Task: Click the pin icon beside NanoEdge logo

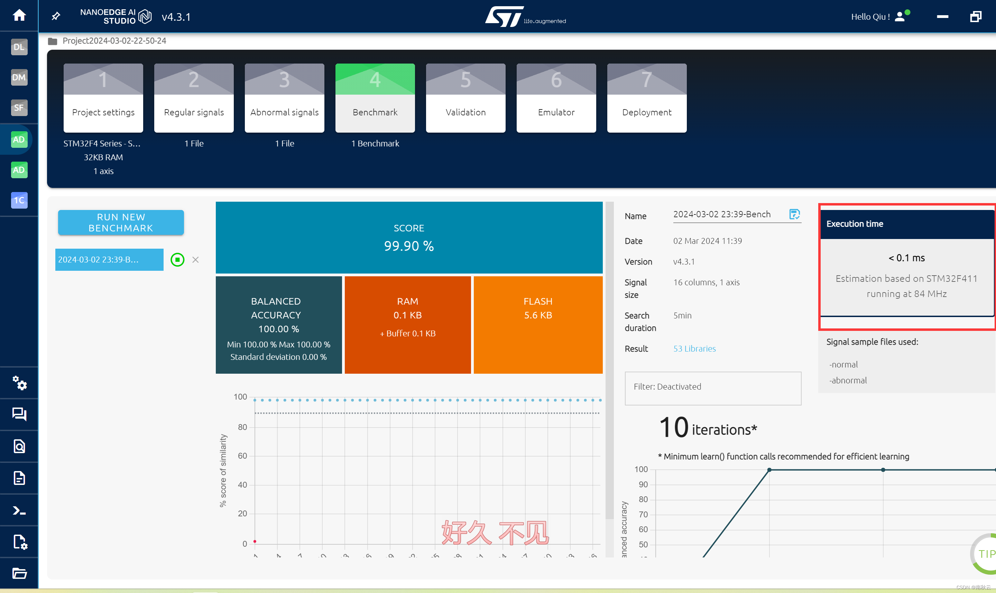Action: tap(56, 16)
